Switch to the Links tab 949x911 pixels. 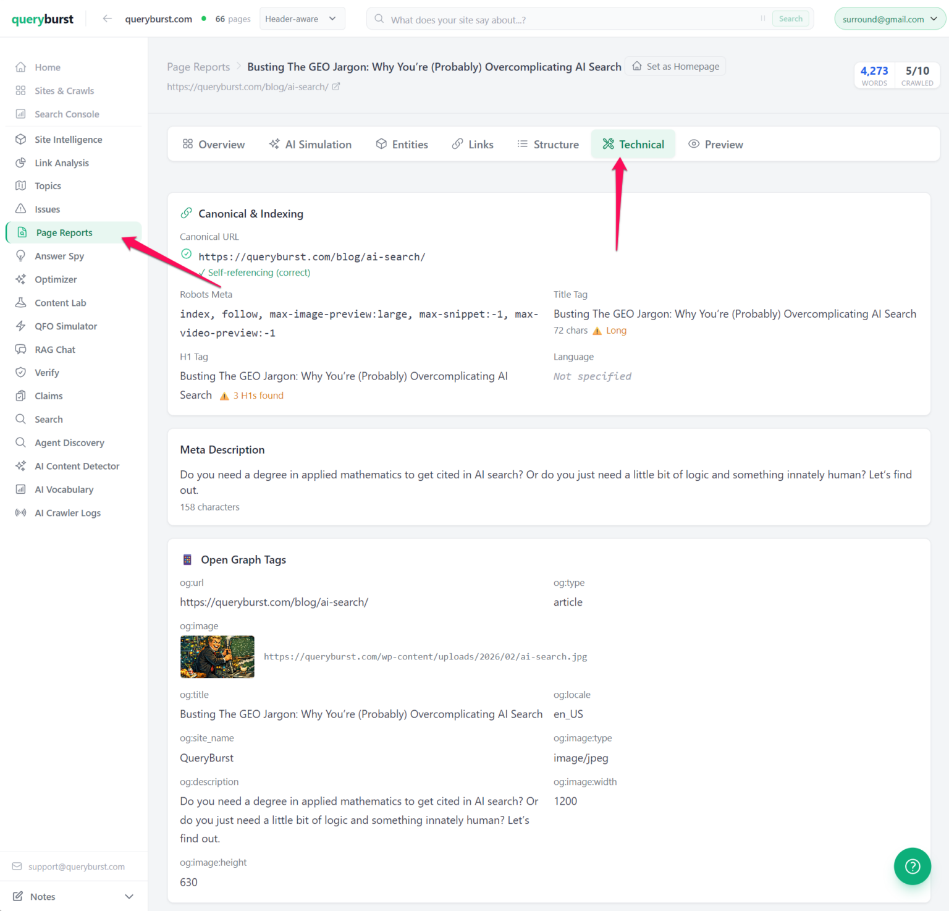pyautogui.click(x=473, y=145)
